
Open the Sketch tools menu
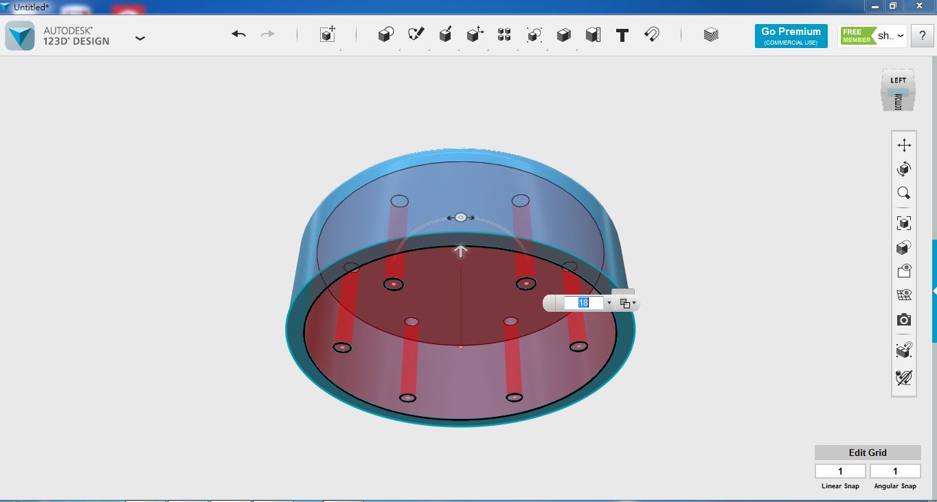(x=416, y=34)
